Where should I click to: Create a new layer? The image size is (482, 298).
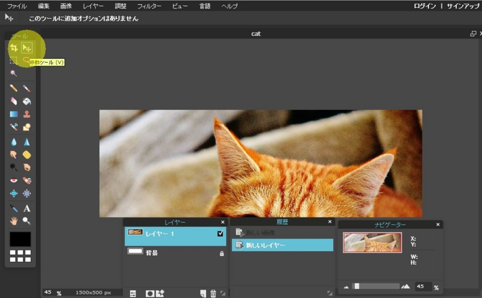(203, 293)
